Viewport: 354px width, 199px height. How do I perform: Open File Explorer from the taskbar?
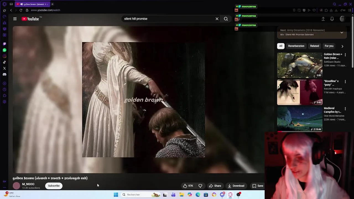[x=181, y=195]
